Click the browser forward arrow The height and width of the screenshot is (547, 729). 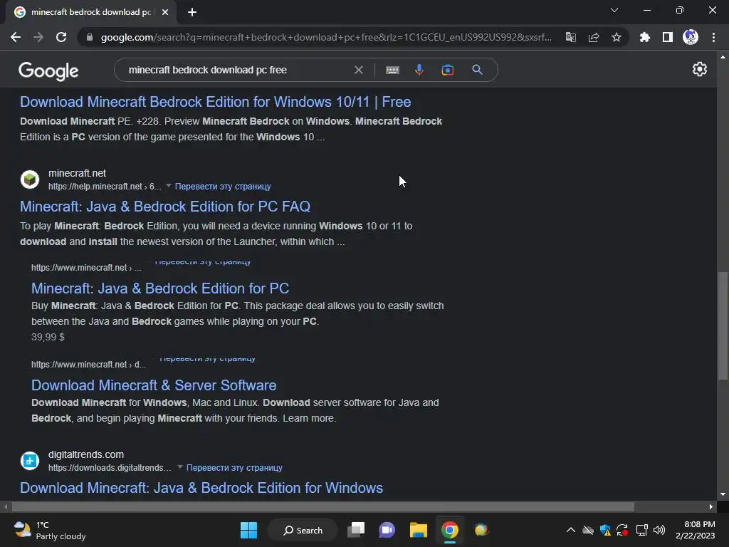coord(38,37)
